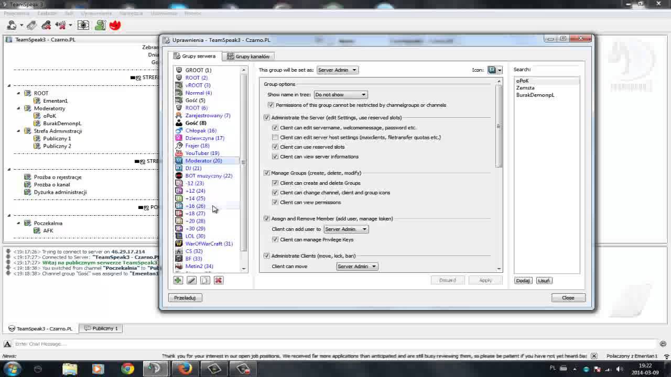Click the pencil rename group icon
Screen dimensions: 671x377
tap(191, 280)
